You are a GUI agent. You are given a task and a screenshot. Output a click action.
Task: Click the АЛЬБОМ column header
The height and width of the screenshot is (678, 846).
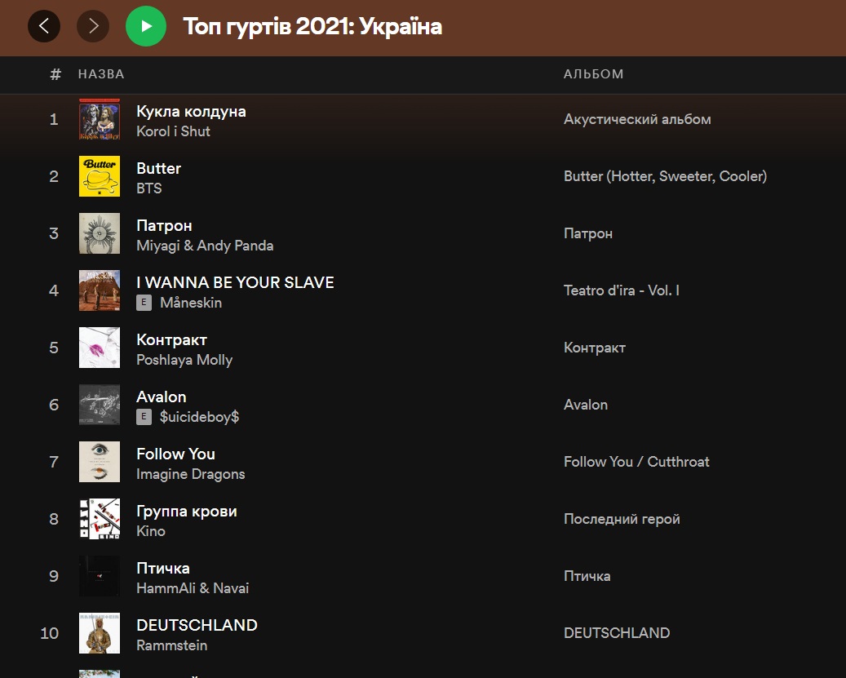pyautogui.click(x=591, y=73)
